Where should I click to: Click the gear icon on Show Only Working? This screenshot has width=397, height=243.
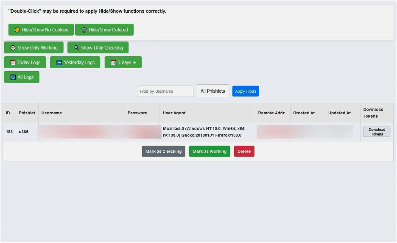pos(13,48)
